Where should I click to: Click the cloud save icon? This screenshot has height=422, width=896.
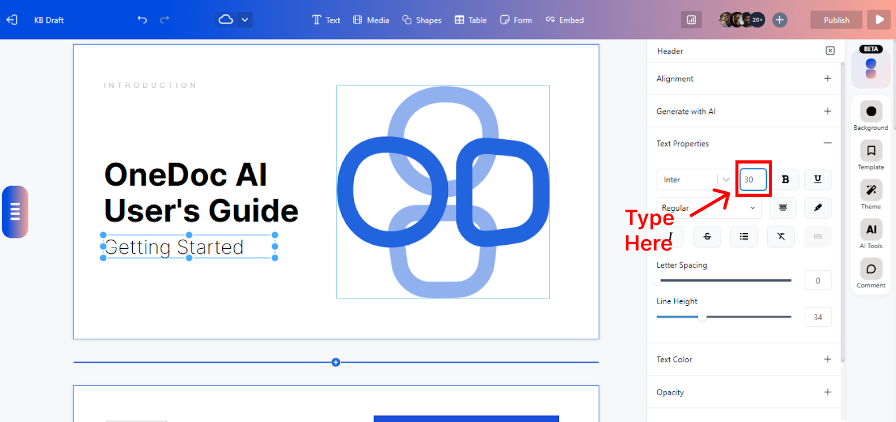pyautogui.click(x=226, y=20)
